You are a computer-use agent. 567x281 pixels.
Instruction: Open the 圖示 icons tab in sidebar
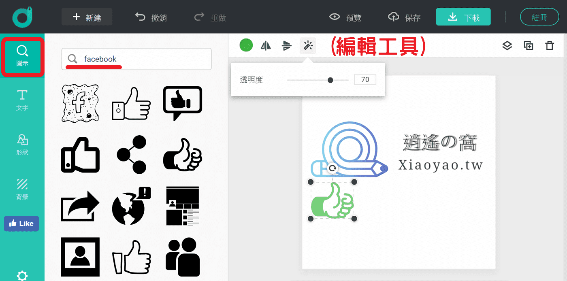(x=22, y=57)
